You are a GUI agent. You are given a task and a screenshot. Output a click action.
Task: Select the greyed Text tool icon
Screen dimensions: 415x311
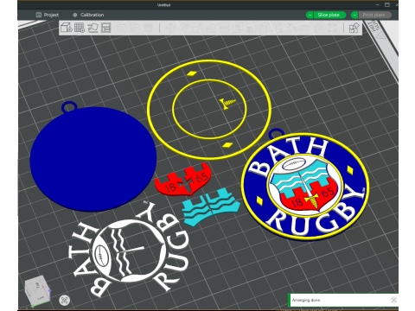pyautogui.click(x=278, y=28)
